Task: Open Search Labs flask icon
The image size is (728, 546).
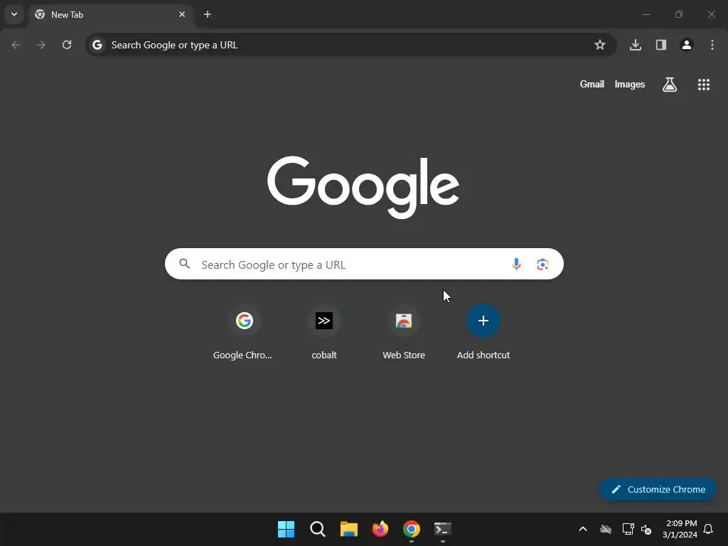Action: [x=670, y=85]
